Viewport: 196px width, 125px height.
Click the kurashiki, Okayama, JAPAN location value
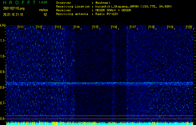click(x=133, y=7)
